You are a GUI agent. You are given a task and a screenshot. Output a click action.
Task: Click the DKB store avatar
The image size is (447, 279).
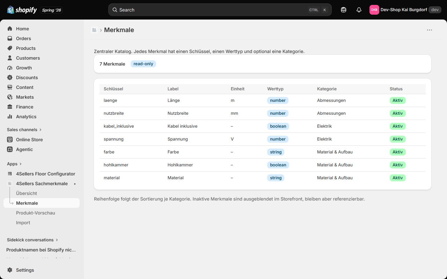374,10
